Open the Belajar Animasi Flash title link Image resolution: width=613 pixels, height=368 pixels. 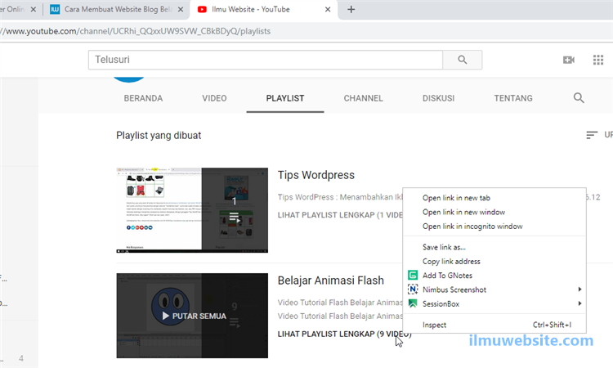[x=331, y=280]
